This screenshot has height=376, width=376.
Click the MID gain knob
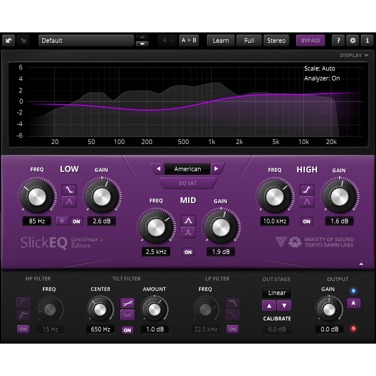tap(221, 227)
